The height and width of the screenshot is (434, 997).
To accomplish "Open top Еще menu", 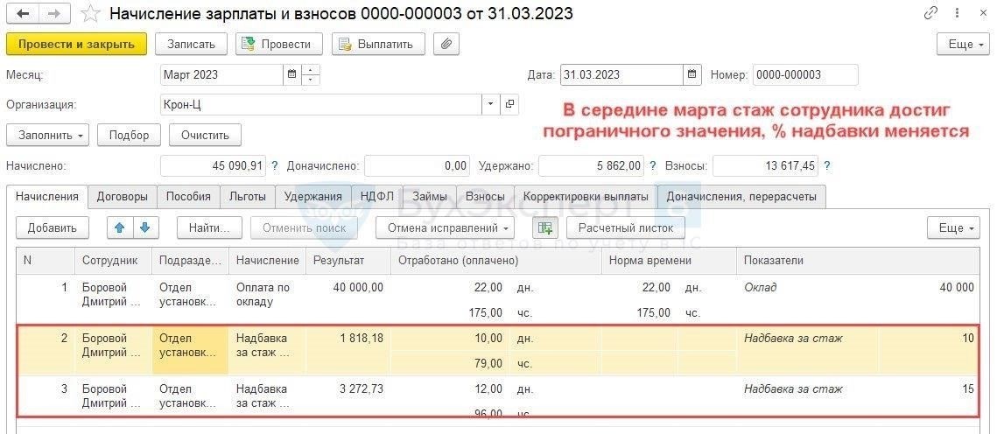I will 963,44.
